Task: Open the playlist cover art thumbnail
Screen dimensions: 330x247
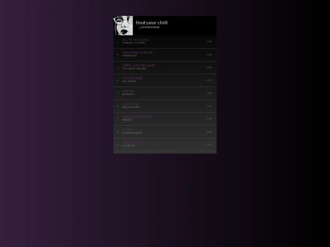Action: [123, 26]
